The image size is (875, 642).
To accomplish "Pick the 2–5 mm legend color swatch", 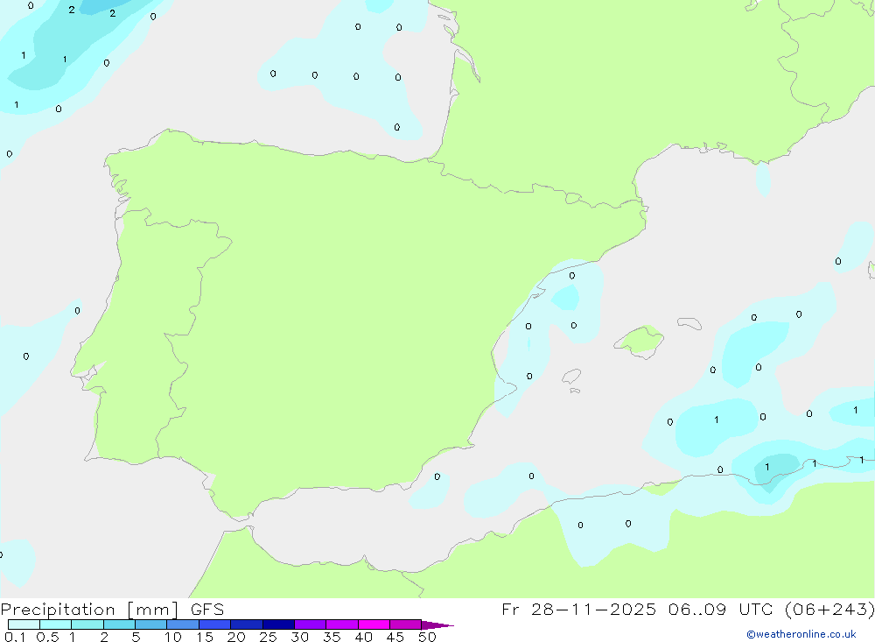I will click(119, 624).
